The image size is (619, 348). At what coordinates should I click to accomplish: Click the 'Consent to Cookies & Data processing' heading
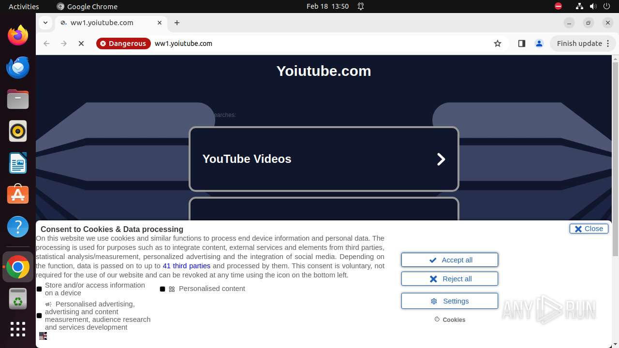click(112, 229)
